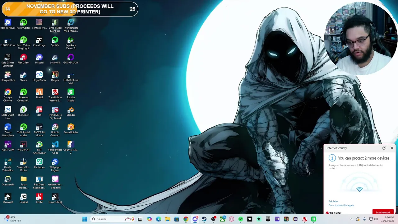Select the Forza Horizon folder icon

pos(23,182)
